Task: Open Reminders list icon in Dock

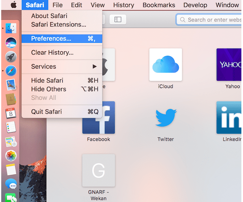Action: 11,127
